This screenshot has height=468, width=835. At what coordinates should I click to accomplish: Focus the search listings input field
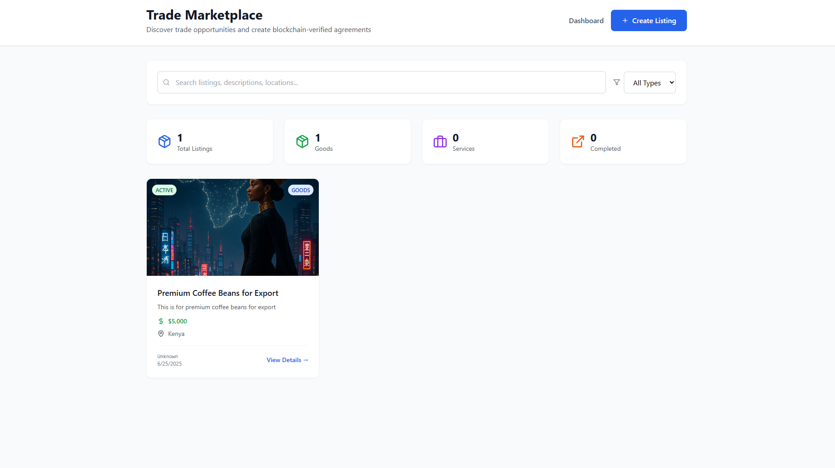coord(381,82)
